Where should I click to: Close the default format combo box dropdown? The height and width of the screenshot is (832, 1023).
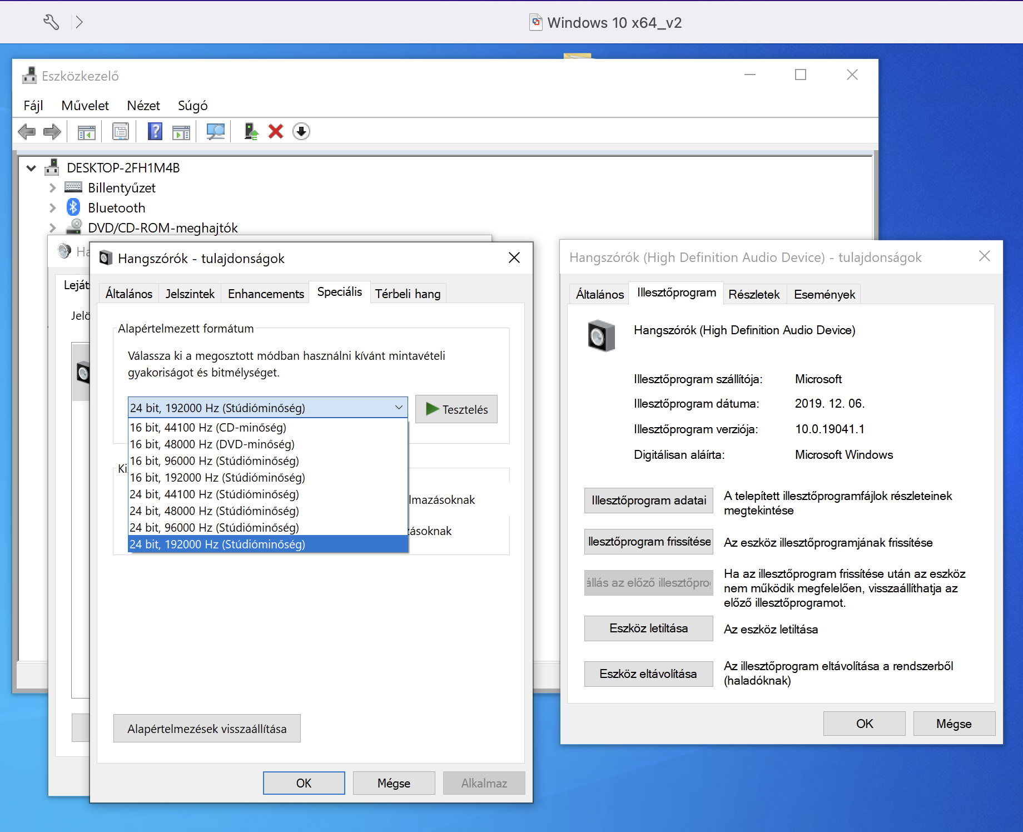[399, 408]
